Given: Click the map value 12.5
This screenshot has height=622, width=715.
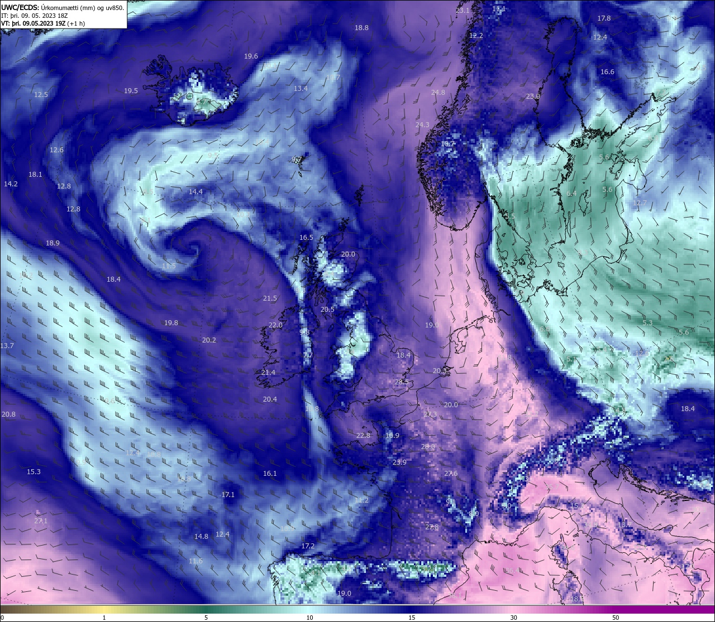Looking at the screenshot, I should coord(41,95).
